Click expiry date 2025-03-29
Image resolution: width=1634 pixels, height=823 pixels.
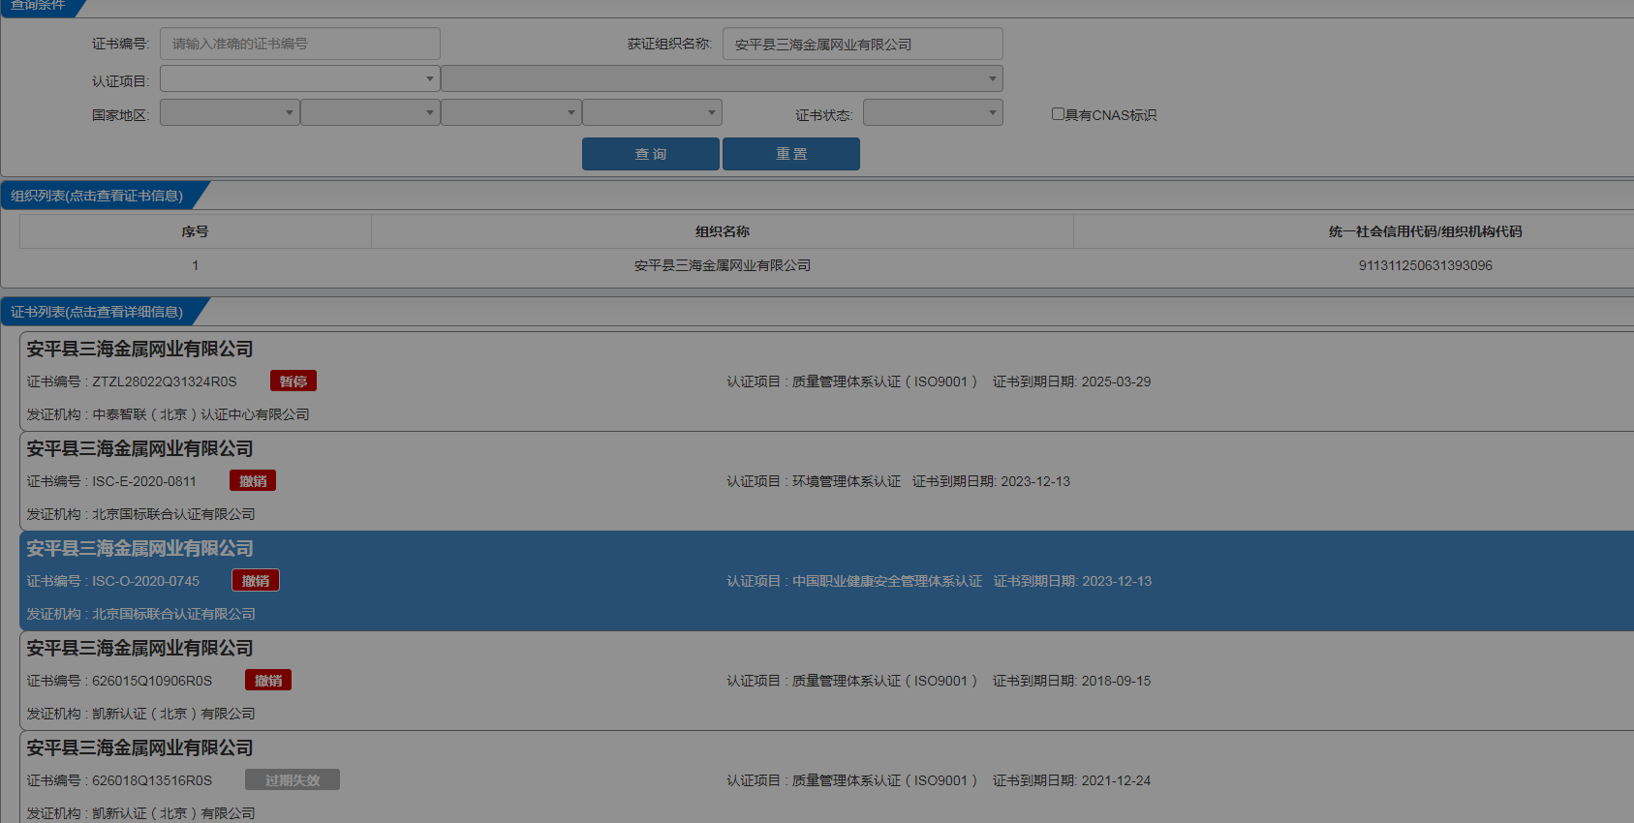(x=1116, y=381)
